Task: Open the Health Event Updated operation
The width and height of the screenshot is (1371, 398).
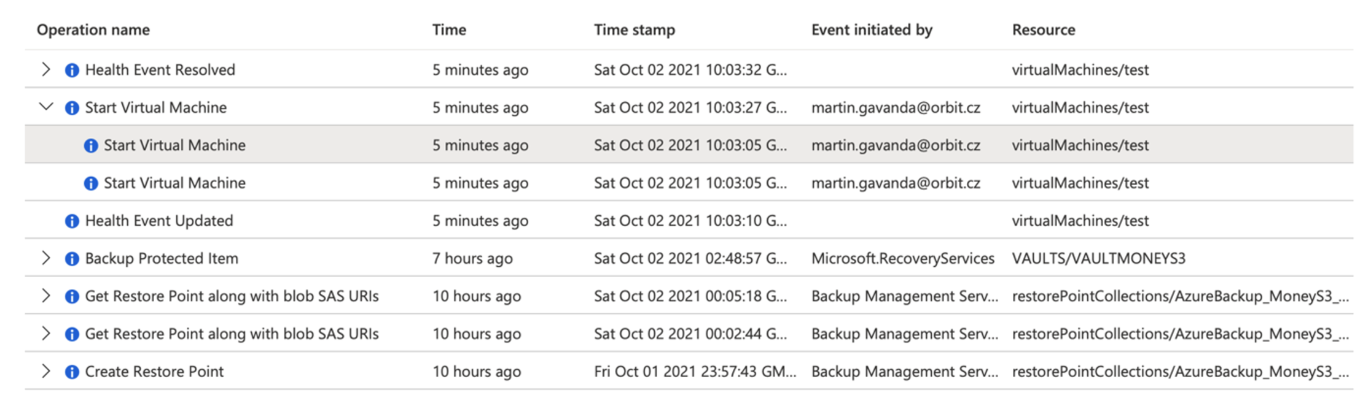Action: click(159, 221)
